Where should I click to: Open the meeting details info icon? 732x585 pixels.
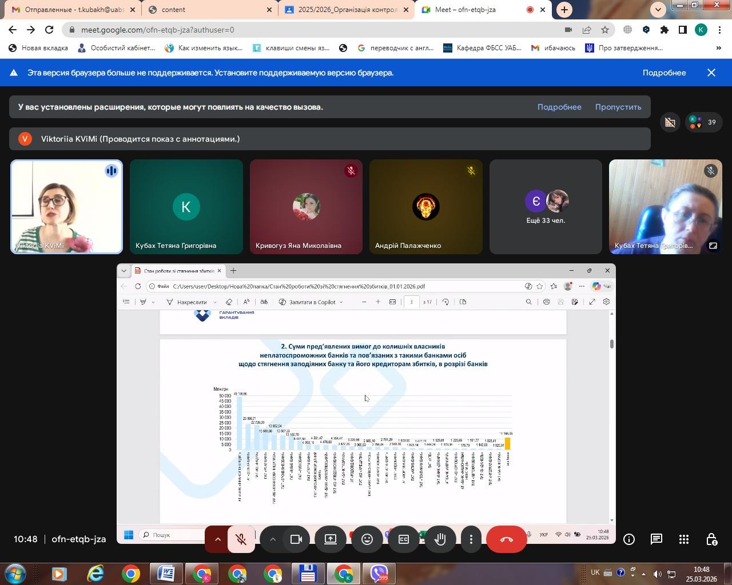click(629, 539)
